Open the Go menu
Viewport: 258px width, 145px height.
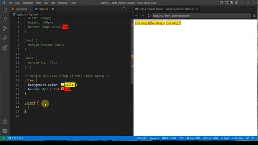46,3
